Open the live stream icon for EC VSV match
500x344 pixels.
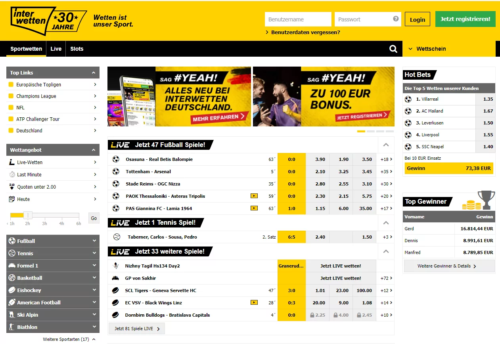pos(254,302)
